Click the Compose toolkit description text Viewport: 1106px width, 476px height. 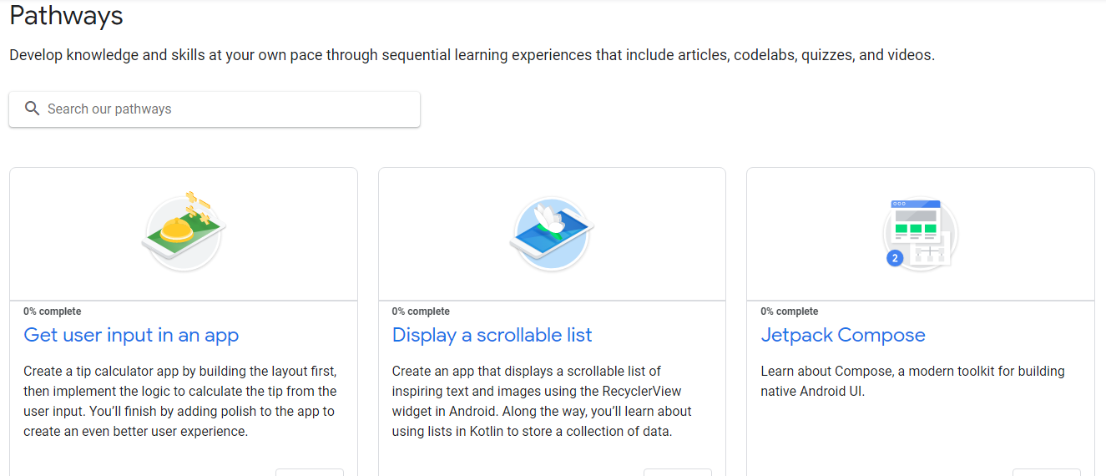pos(912,381)
